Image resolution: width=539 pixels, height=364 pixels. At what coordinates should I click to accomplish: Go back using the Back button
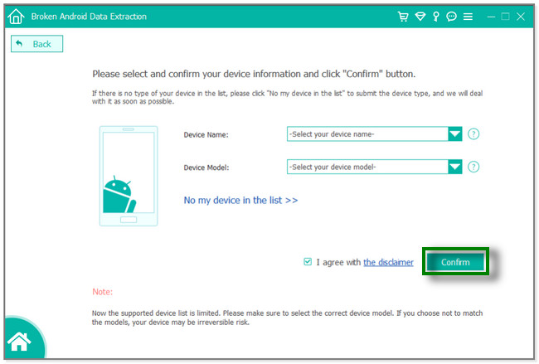pos(36,44)
